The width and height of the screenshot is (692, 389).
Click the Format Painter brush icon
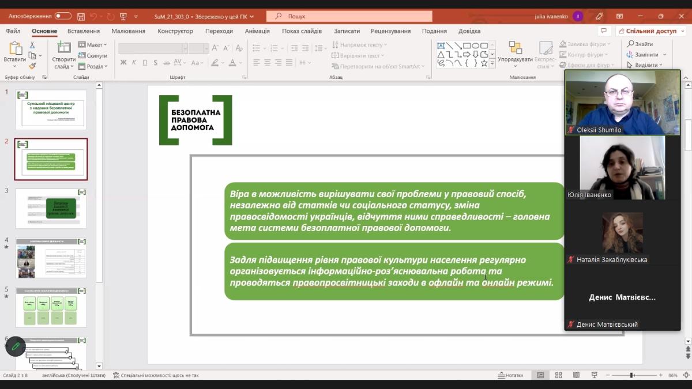pyautogui.click(x=32, y=66)
